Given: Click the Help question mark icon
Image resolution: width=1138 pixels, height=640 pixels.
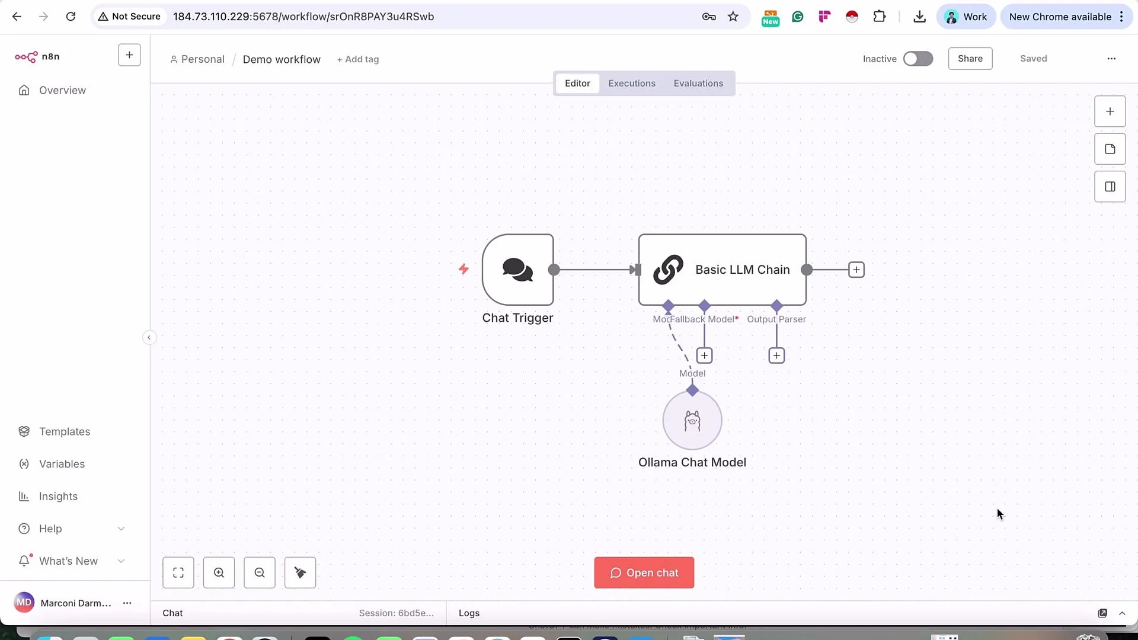Looking at the screenshot, I should 24,529.
